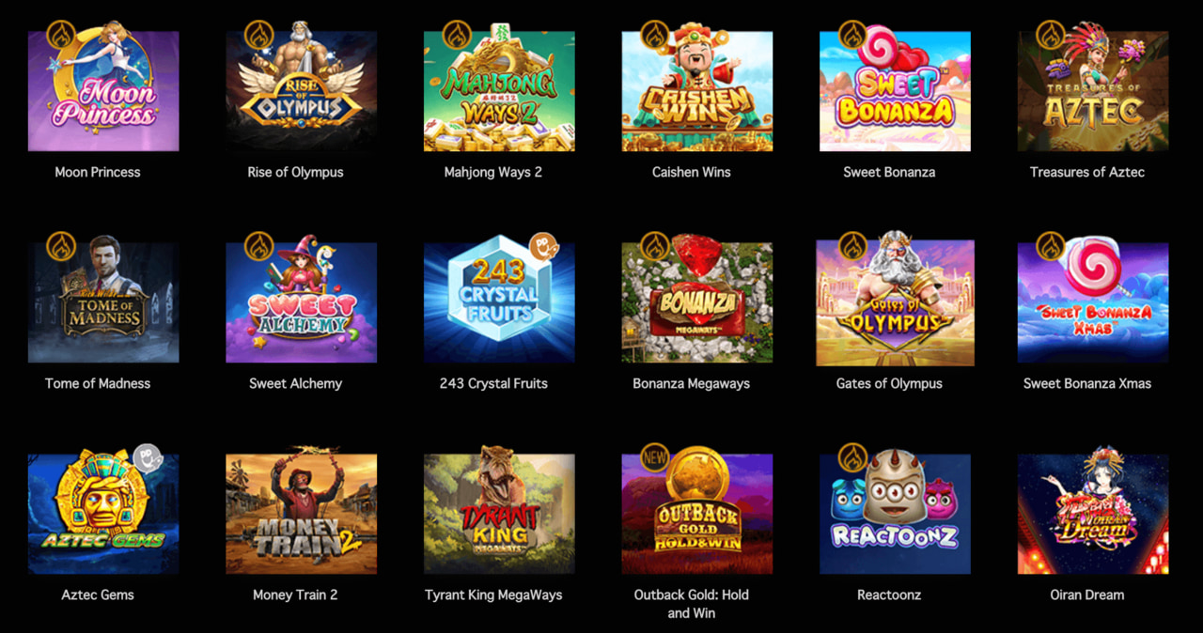Click the Outback Gold: Hold and Win title
This screenshot has width=1203, height=633.
(692, 604)
